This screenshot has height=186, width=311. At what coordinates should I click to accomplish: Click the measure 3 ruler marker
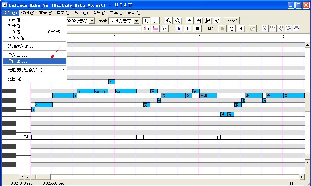click(x=283, y=36)
